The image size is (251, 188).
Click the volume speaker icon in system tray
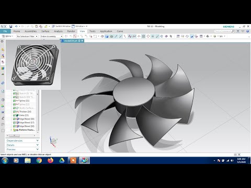tap(232, 160)
